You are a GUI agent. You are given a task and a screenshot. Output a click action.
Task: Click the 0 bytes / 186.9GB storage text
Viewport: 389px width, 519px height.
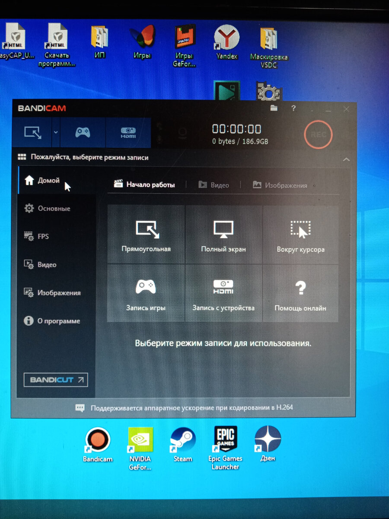240,142
